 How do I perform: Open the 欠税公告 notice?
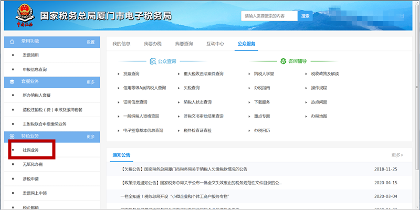[x=184, y=169]
